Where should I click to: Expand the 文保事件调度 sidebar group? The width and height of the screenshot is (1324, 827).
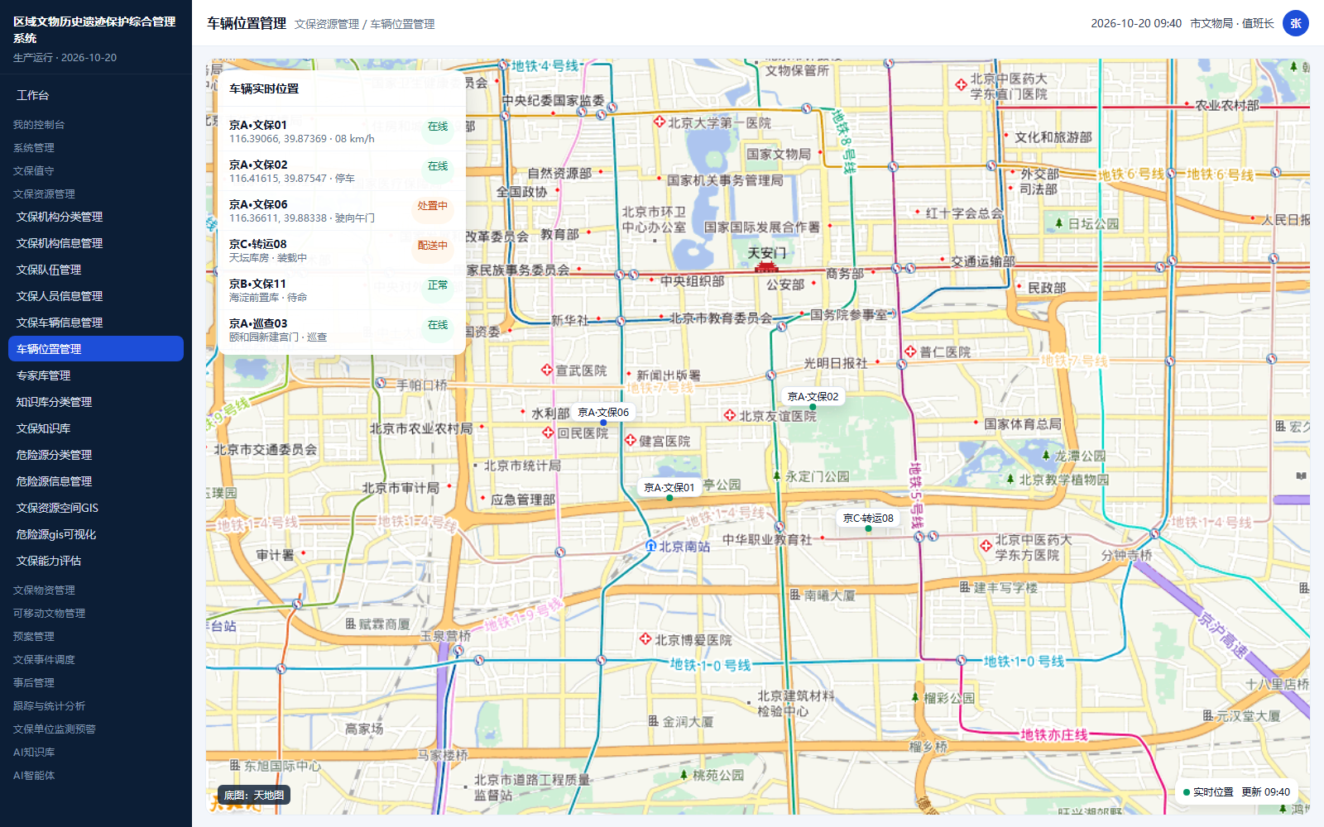pyautogui.click(x=44, y=659)
